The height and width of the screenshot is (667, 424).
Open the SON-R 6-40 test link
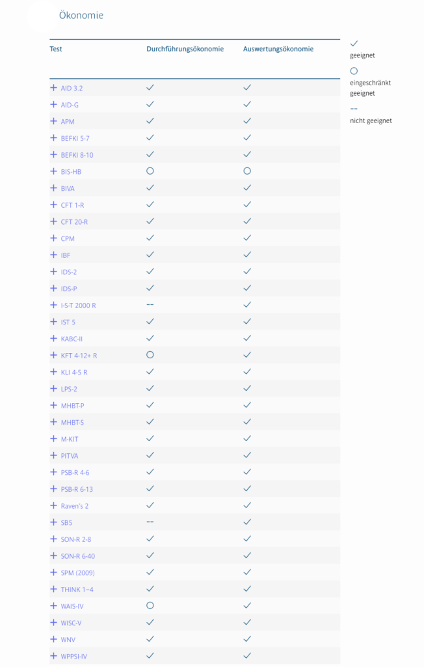point(77,556)
